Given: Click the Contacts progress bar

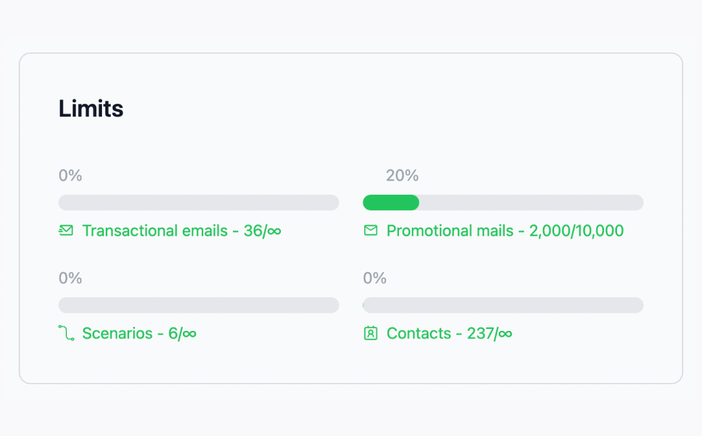Looking at the screenshot, I should [x=503, y=305].
